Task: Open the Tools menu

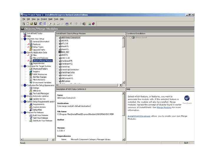Action: point(56,19)
